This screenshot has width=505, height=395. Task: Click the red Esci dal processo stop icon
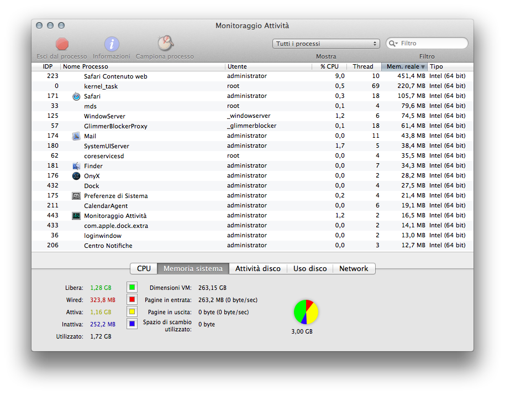coord(62,44)
